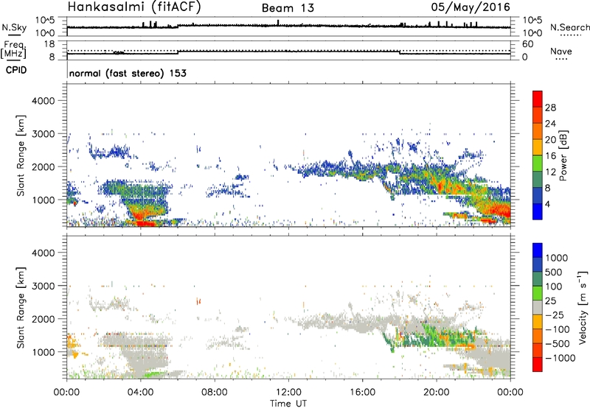Click the Nave legend label
Viewport: 590px width, 408px height.
click(x=561, y=51)
